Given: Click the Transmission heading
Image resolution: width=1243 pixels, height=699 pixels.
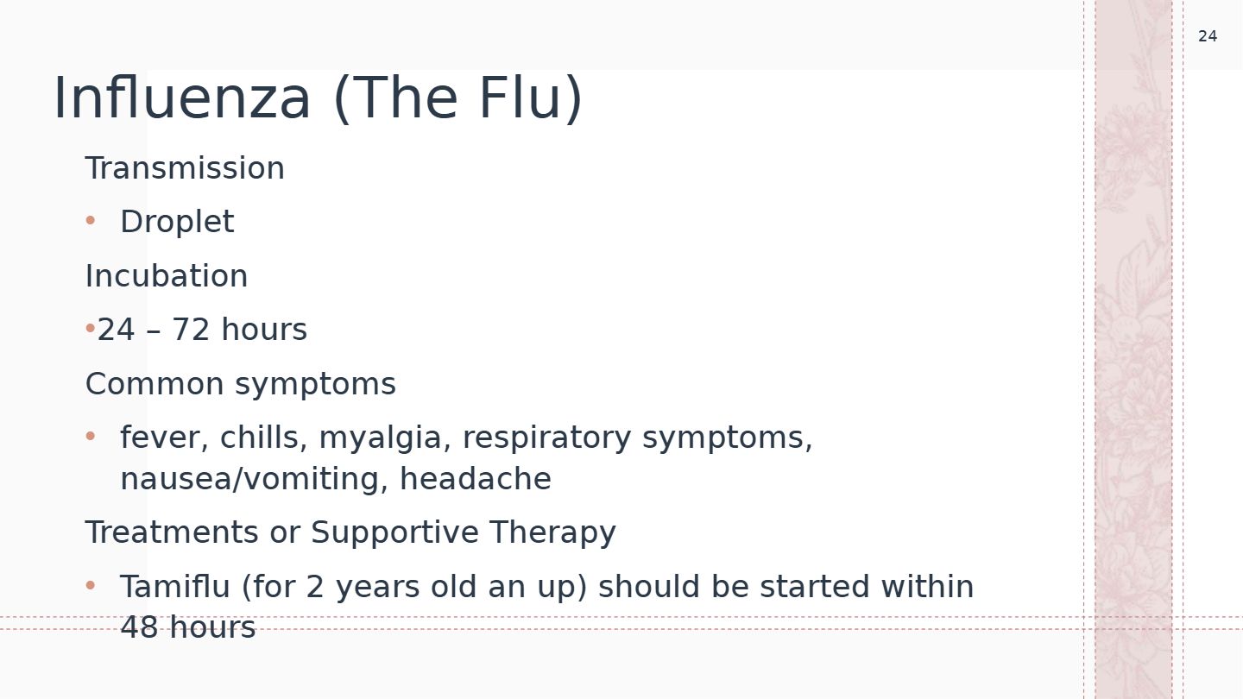Looking at the screenshot, I should point(185,167).
